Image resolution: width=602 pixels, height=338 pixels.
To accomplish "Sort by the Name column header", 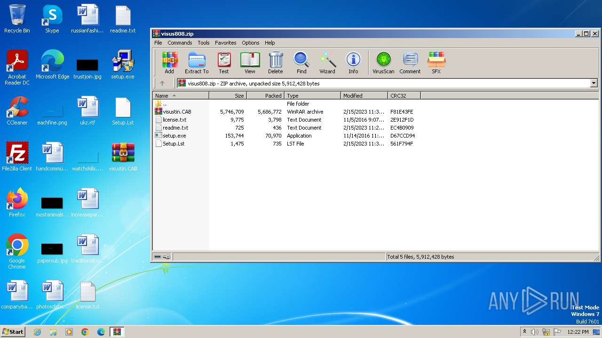I will [181, 95].
